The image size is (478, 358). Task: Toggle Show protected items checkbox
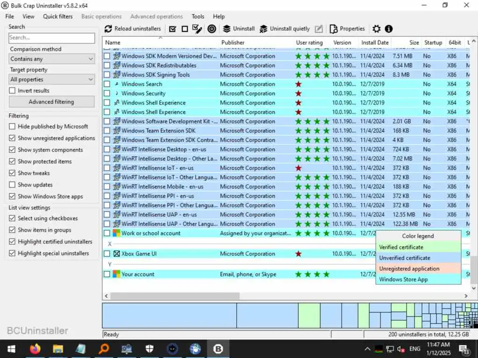[x=12, y=161]
